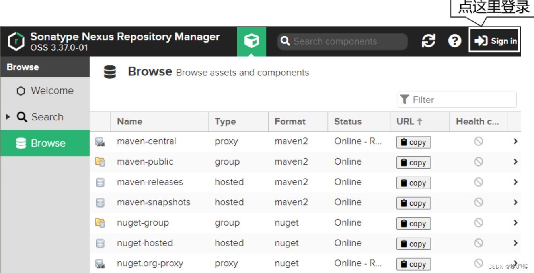Copy URL of nuget-group

pos(413,224)
